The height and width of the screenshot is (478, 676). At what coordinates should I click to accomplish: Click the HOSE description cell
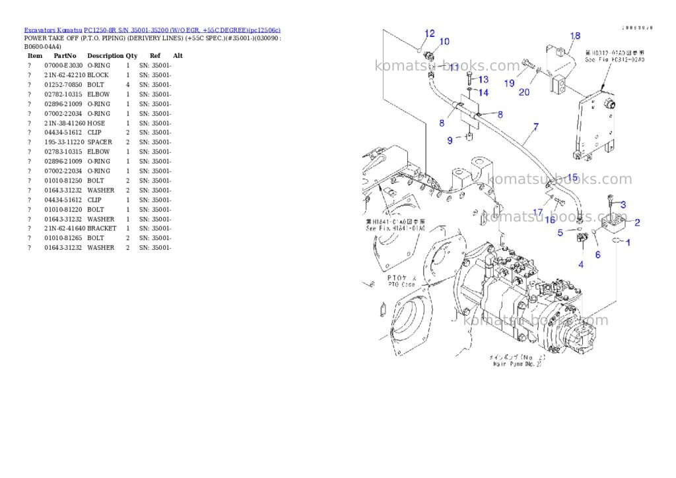click(96, 123)
